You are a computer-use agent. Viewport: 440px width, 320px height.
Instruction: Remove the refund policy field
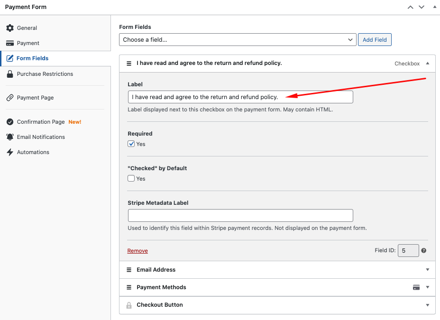[x=137, y=250]
